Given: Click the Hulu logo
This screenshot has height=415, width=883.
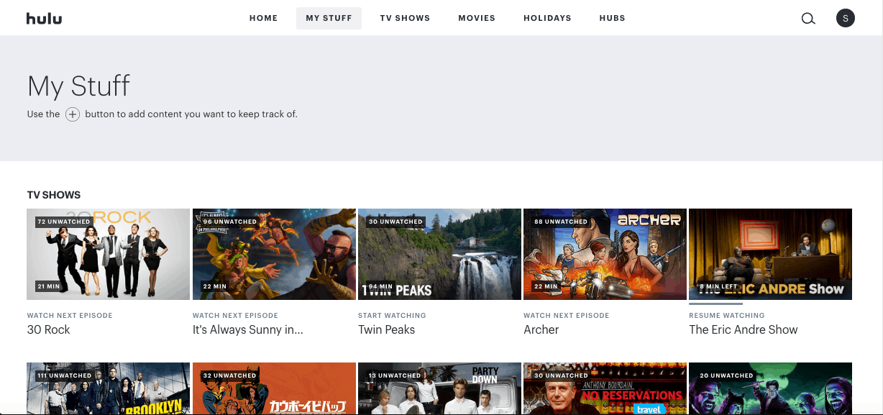Looking at the screenshot, I should coord(44,18).
